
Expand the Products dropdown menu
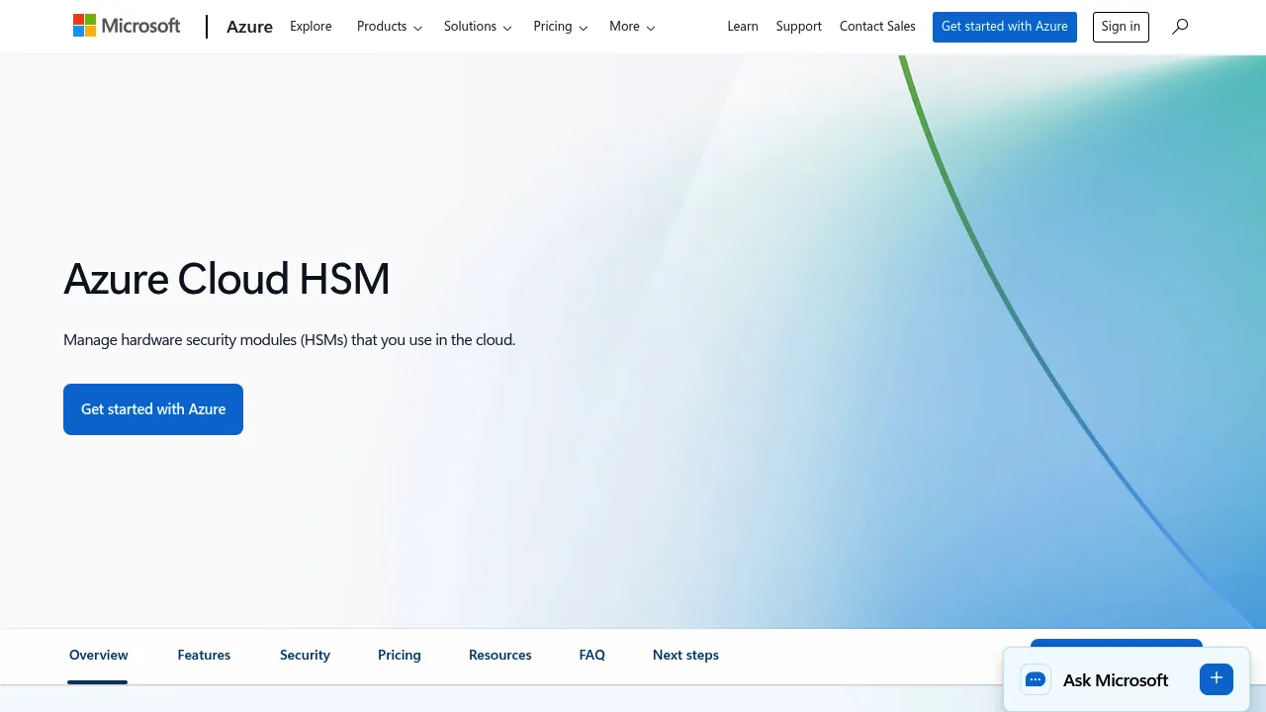tap(390, 27)
